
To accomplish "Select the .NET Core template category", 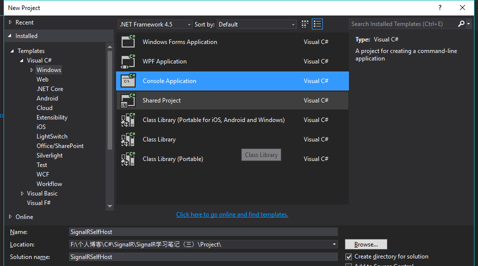I will click(50, 88).
